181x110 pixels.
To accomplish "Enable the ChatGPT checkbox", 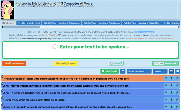I will pyautogui.click(x=111, y=63).
